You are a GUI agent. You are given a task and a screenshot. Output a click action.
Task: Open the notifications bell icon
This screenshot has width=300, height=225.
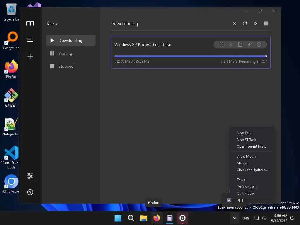pyautogui.click(x=292, y=218)
